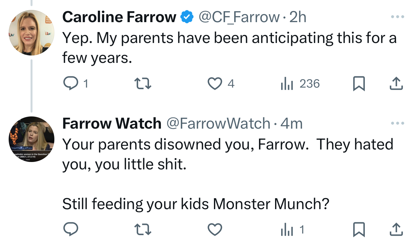
Task: Click Caroline Farrow's profile picture
Action: tap(31, 33)
